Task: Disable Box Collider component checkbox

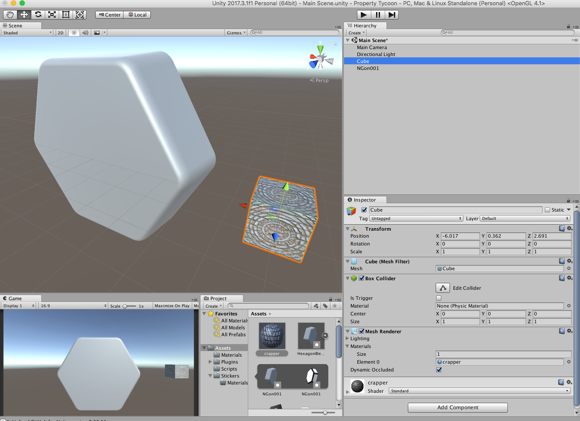Action: (x=361, y=278)
